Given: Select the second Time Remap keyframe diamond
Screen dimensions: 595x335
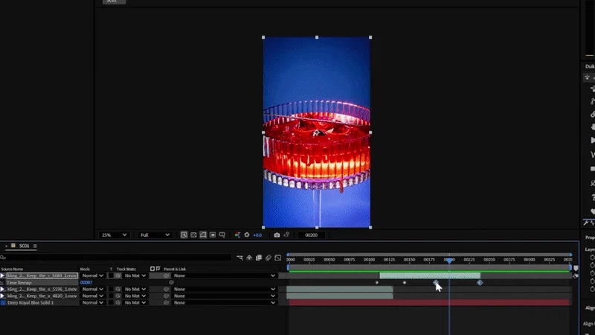Looking at the screenshot, I should pyautogui.click(x=405, y=283).
